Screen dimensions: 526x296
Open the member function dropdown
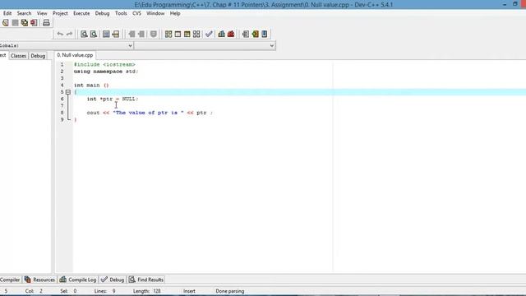pos(272,46)
